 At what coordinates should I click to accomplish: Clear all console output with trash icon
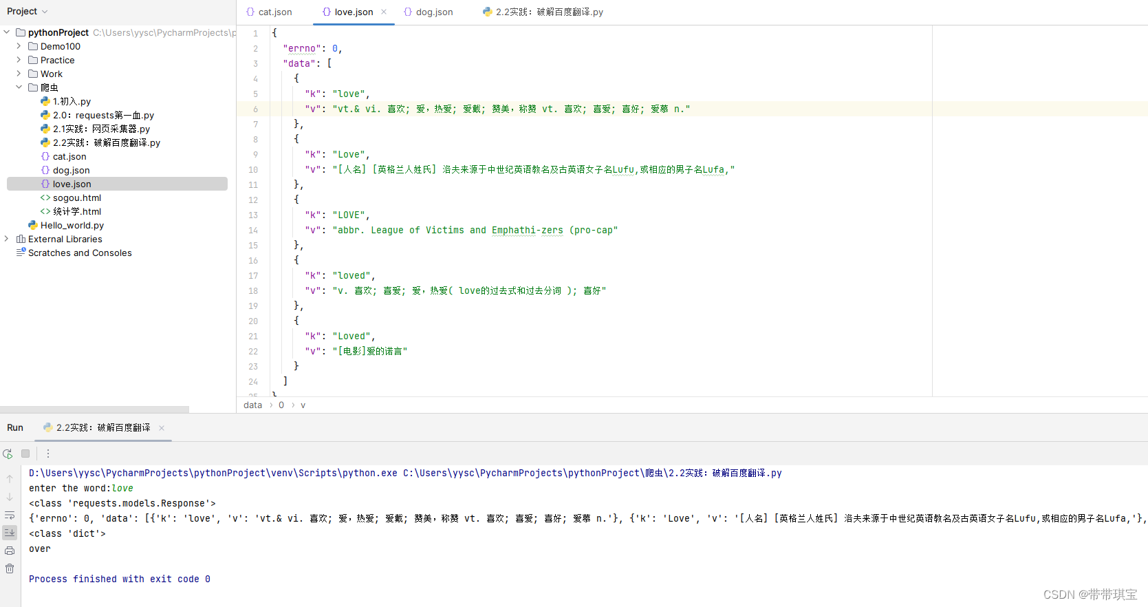(10, 568)
